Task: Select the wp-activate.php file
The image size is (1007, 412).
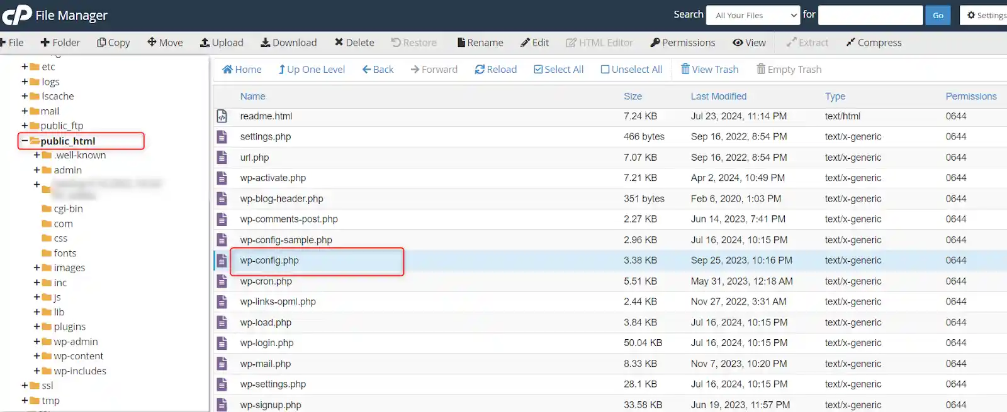Action: coord(273,178)
